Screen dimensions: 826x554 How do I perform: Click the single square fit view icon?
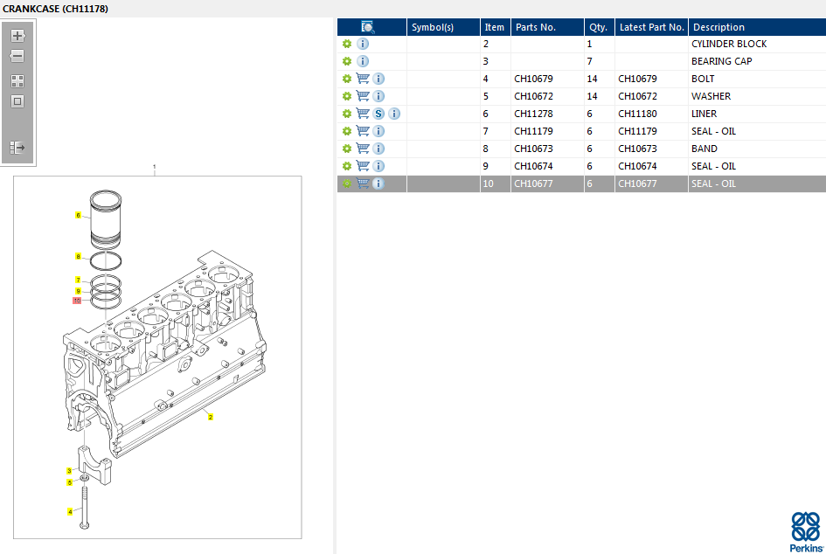[x=17, y=101]
